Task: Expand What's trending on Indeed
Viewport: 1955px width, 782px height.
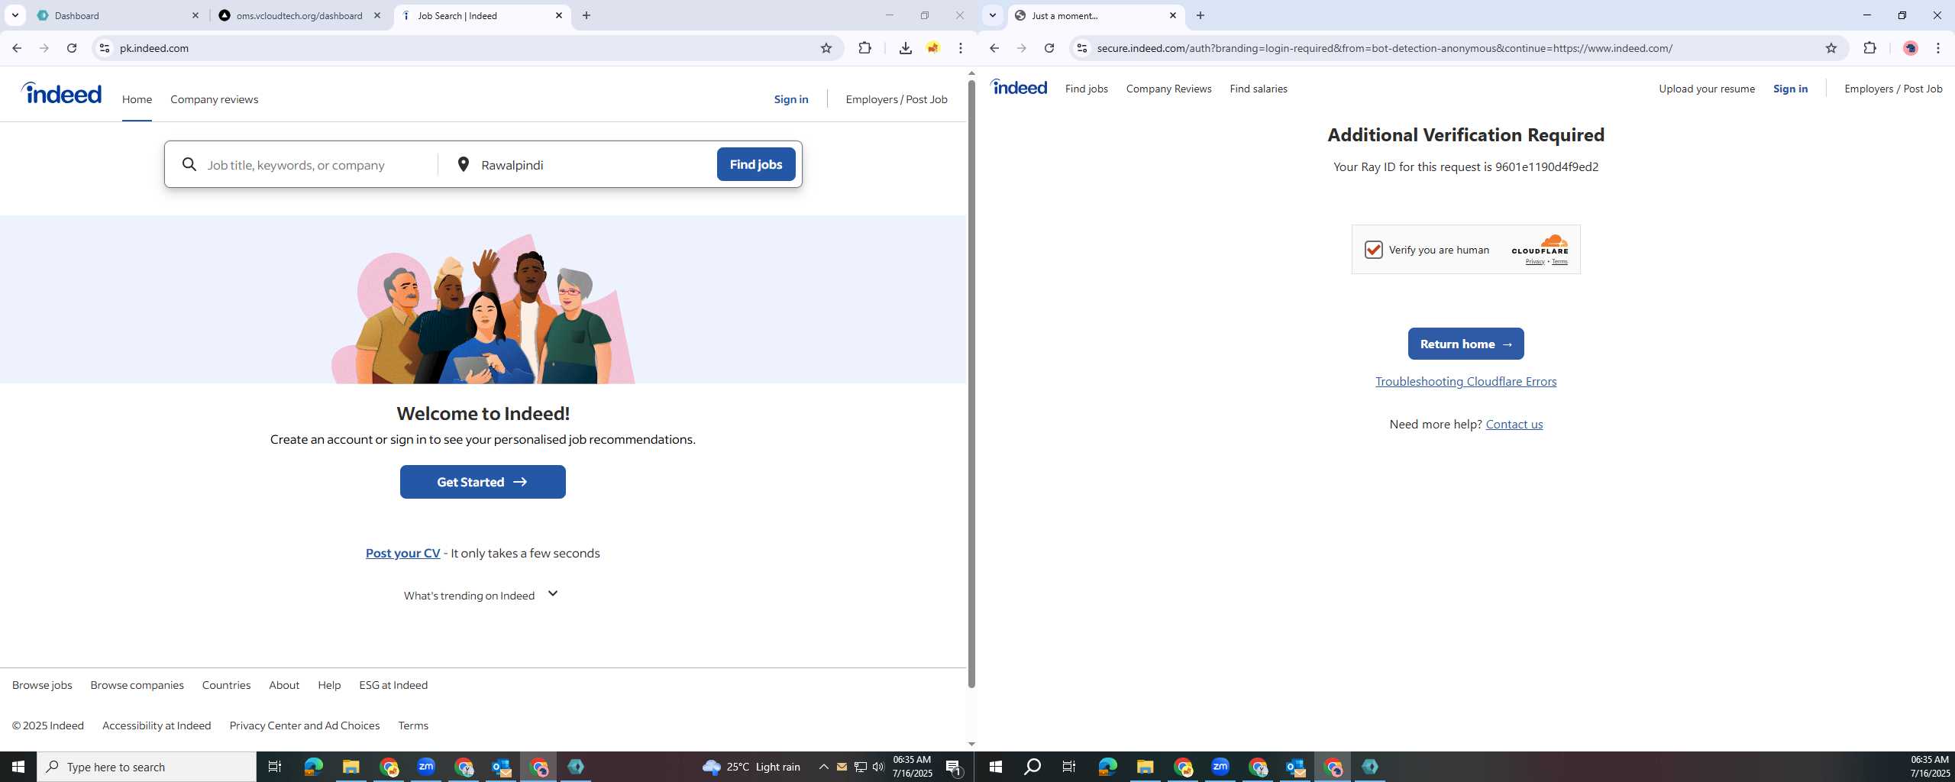Action: [481, 595]
